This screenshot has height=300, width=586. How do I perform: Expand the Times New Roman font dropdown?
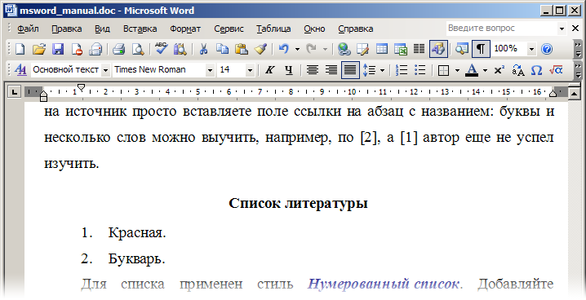(210, 70)
